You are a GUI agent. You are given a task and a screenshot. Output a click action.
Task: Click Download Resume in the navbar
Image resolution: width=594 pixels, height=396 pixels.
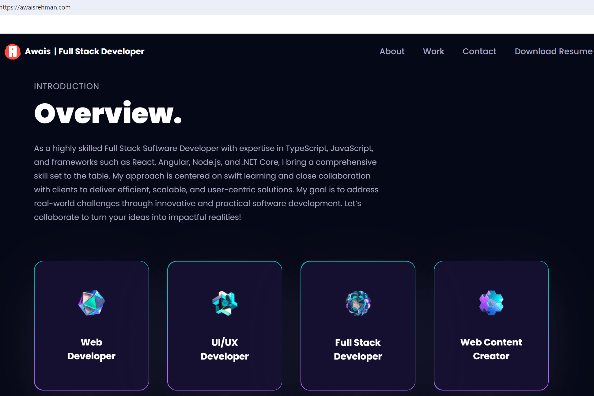553,51
